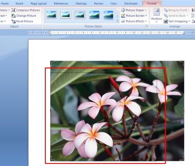Click the Position icon

[156, 12]
